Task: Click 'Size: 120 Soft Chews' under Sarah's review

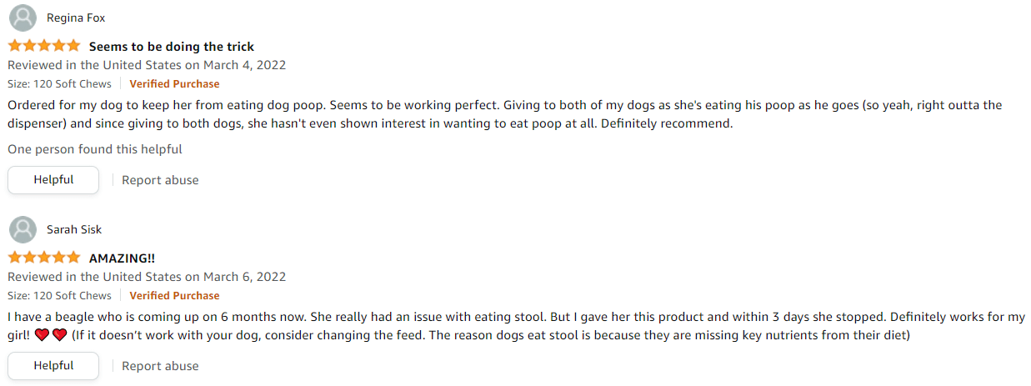Action: point(59,295)
